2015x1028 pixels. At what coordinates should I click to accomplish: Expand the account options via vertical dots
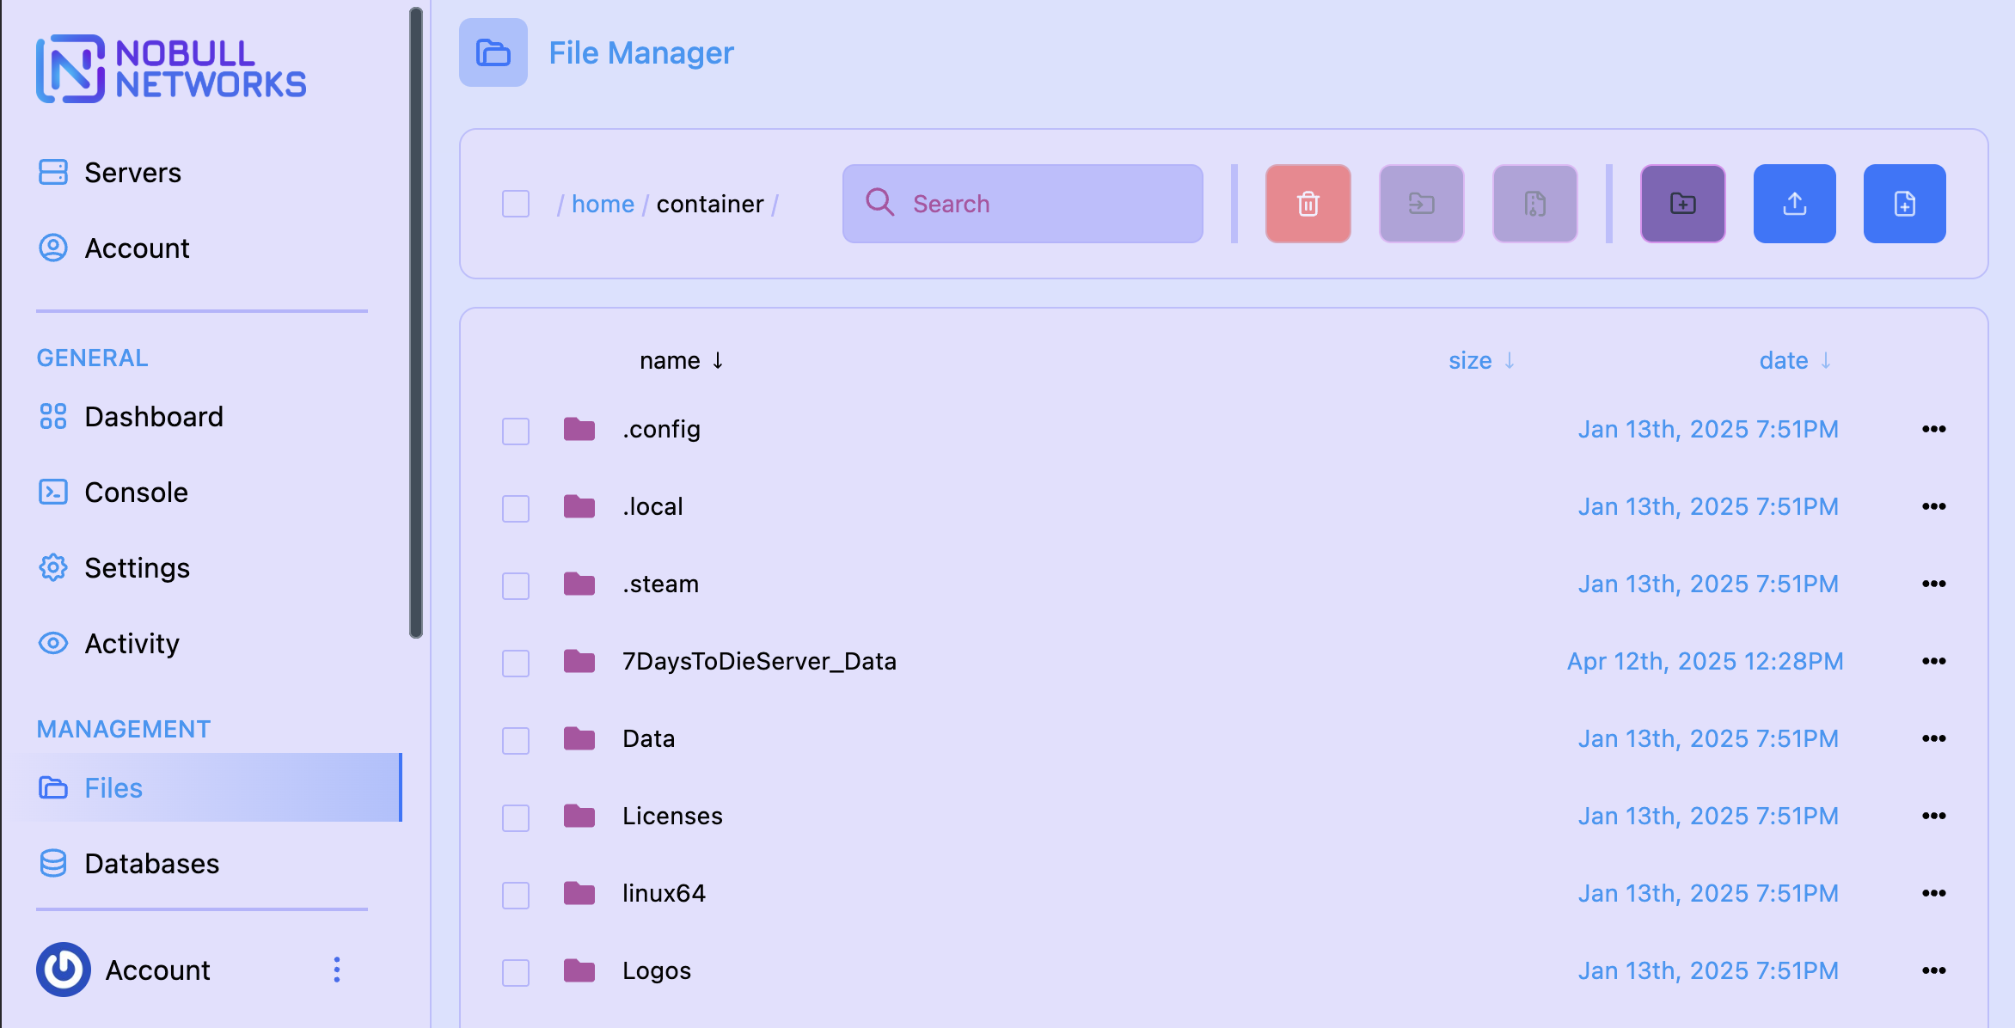[x=337, y=970]
